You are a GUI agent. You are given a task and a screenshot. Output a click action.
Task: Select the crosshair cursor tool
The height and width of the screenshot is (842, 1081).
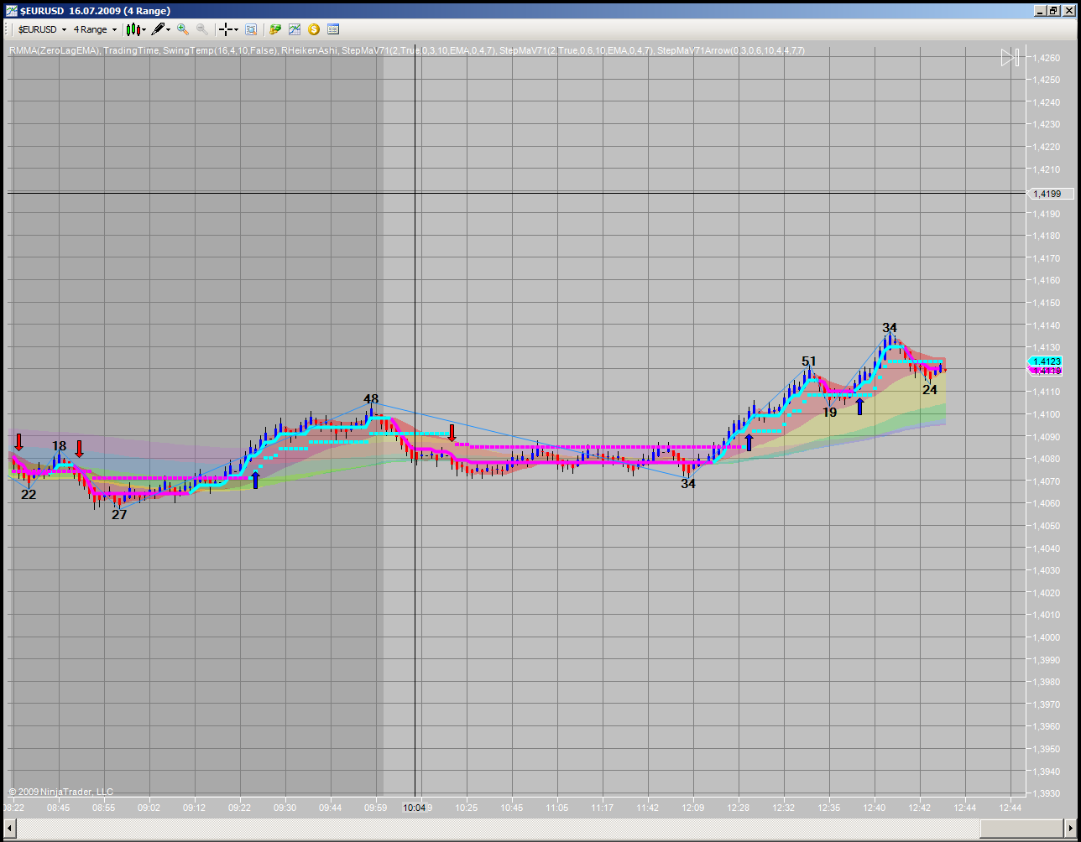(225, 29)
